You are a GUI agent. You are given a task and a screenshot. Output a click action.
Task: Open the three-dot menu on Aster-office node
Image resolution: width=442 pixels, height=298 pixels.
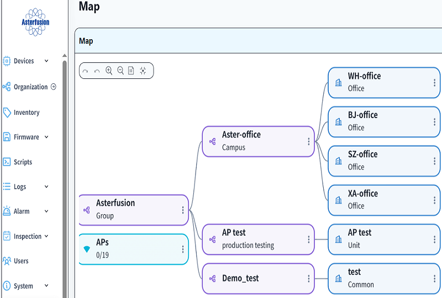[309, 141]
